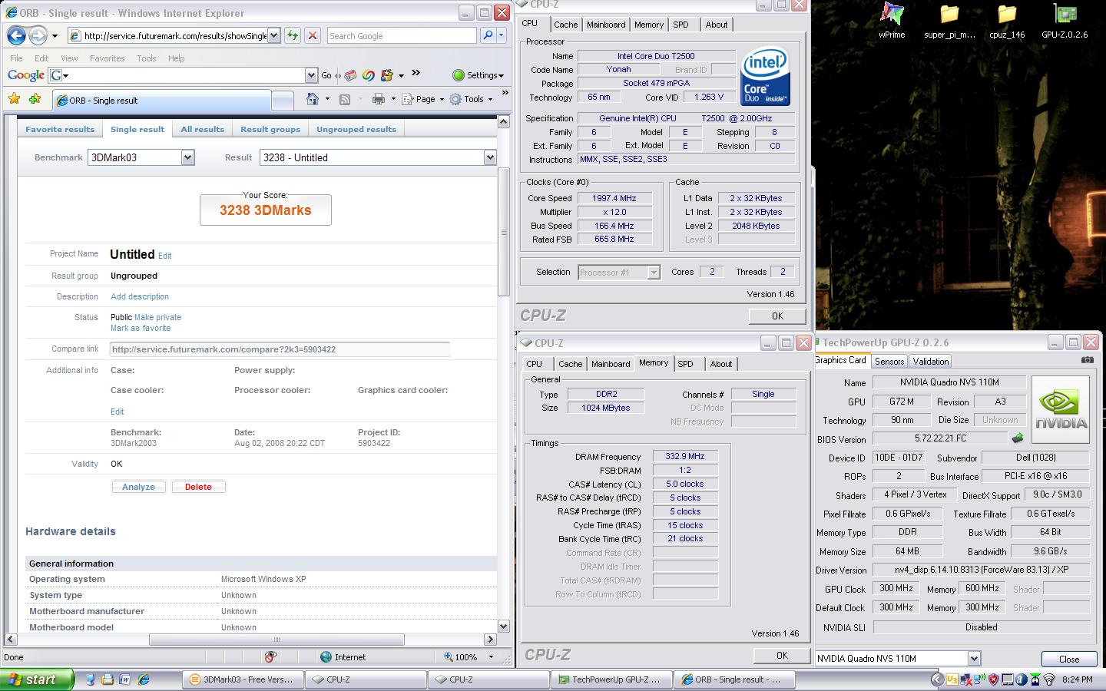
Task: Show hidden system tray icons with the arrow
Action: click(x=936, y=679)
